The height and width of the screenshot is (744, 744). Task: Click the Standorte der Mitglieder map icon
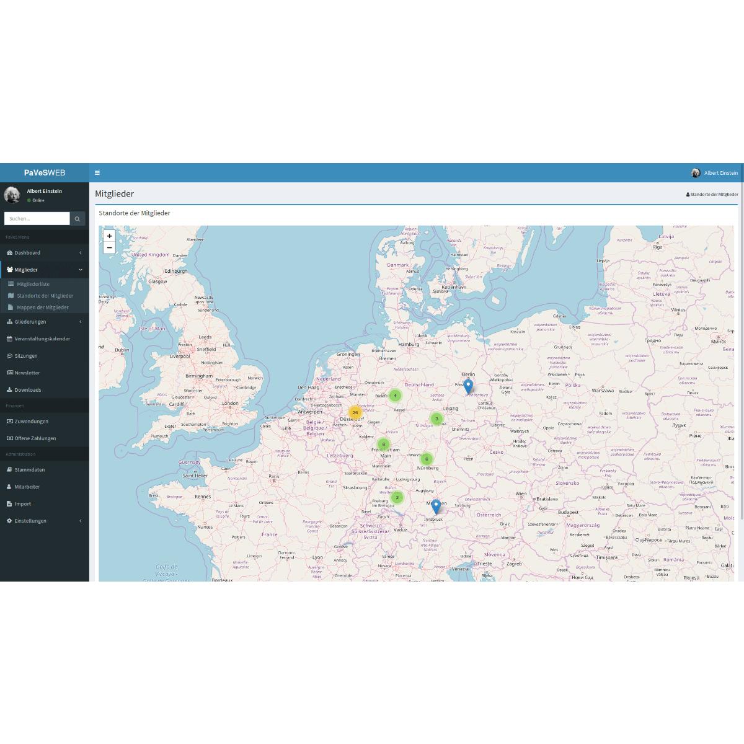coord(11,296)
